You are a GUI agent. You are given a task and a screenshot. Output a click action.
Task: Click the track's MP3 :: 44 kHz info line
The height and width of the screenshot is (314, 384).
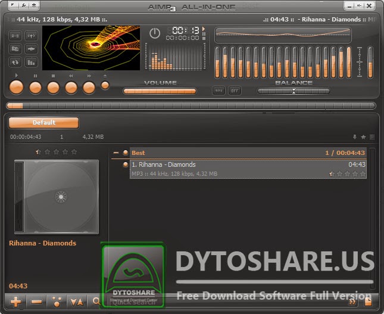[174, 174]
